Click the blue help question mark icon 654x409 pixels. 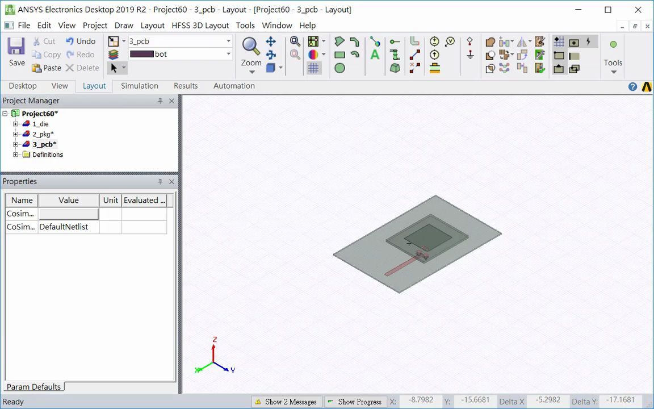click(633, 87)
